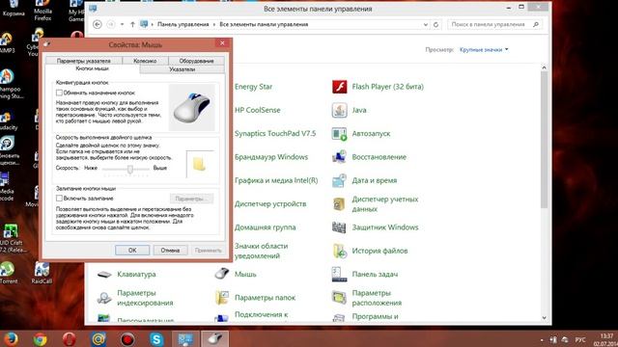Open the История файлов icon
This screenshot has width=618, height=347.
(339, 251)
